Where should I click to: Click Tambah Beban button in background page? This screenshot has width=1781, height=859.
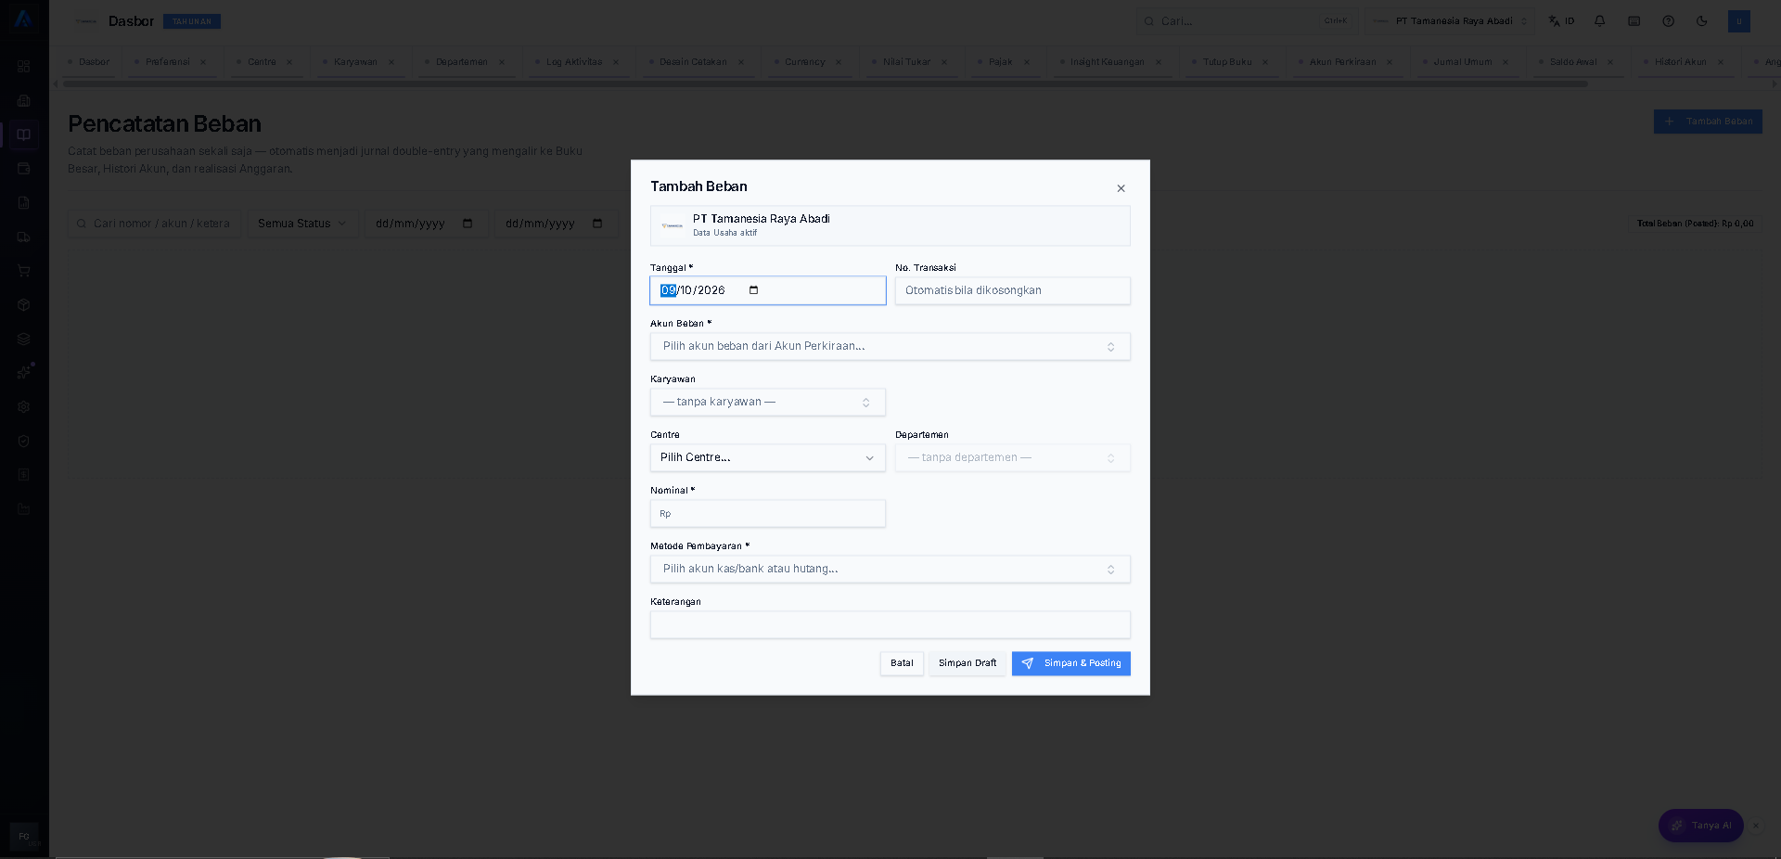(x=1708, y=122)
